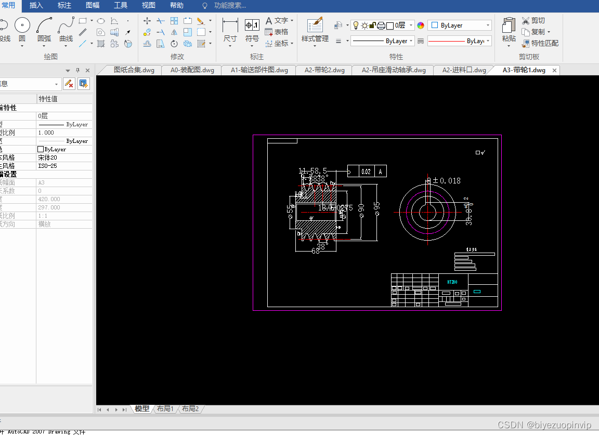Screen dimensions: 599x435
Task: Open the properties panel object-type combo box
Action: pos(30,84)
